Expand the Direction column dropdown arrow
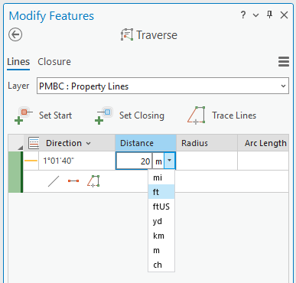This screenshot has height=283, width=296. tap(88, 143)
